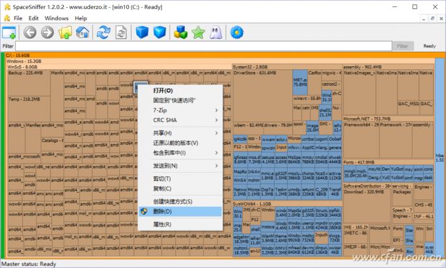Expand the 7-Zip submenu

point(180,110)
